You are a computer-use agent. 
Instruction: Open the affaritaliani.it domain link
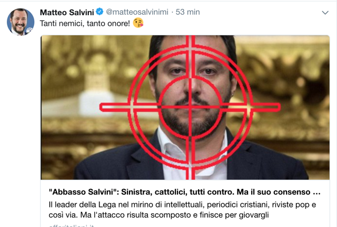[x=72, y=226]
